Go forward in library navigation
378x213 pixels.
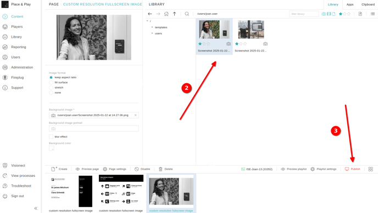(x=158, y=14)
